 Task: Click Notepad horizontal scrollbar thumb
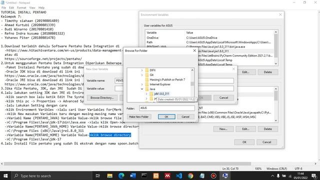point(127,163)
